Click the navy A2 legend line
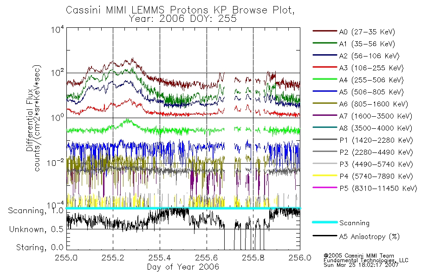This screenshot has height=278, width=441. (x=325, y=55)
